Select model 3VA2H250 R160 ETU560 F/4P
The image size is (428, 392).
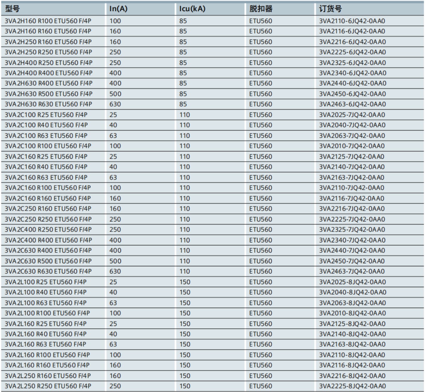(48, 42)
